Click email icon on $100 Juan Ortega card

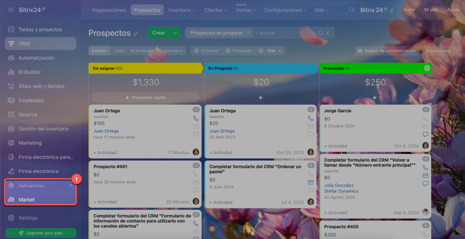(x=196, y=126)
